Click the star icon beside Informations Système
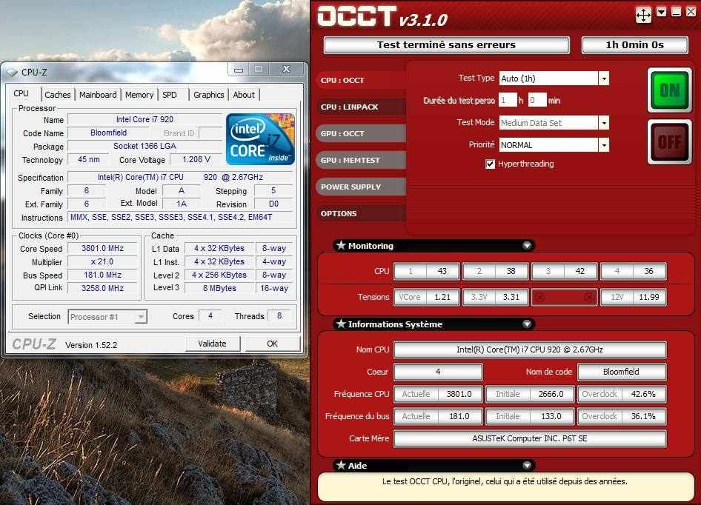Image resolution: width=701 pixels, height=505 pixels. point(341,324)
